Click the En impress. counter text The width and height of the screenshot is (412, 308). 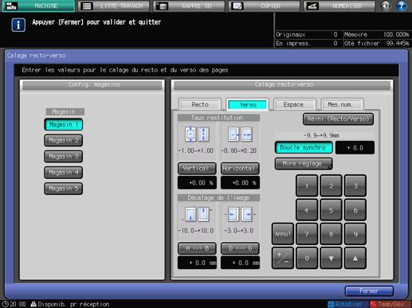[293, 43]
